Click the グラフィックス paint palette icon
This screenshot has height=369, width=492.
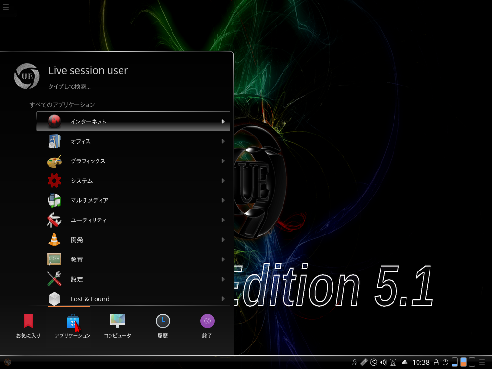(54, 161)
